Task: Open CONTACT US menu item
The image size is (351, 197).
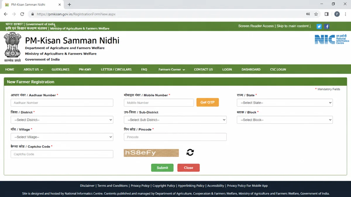Action: pyautogui.click(x=203, y=69)
